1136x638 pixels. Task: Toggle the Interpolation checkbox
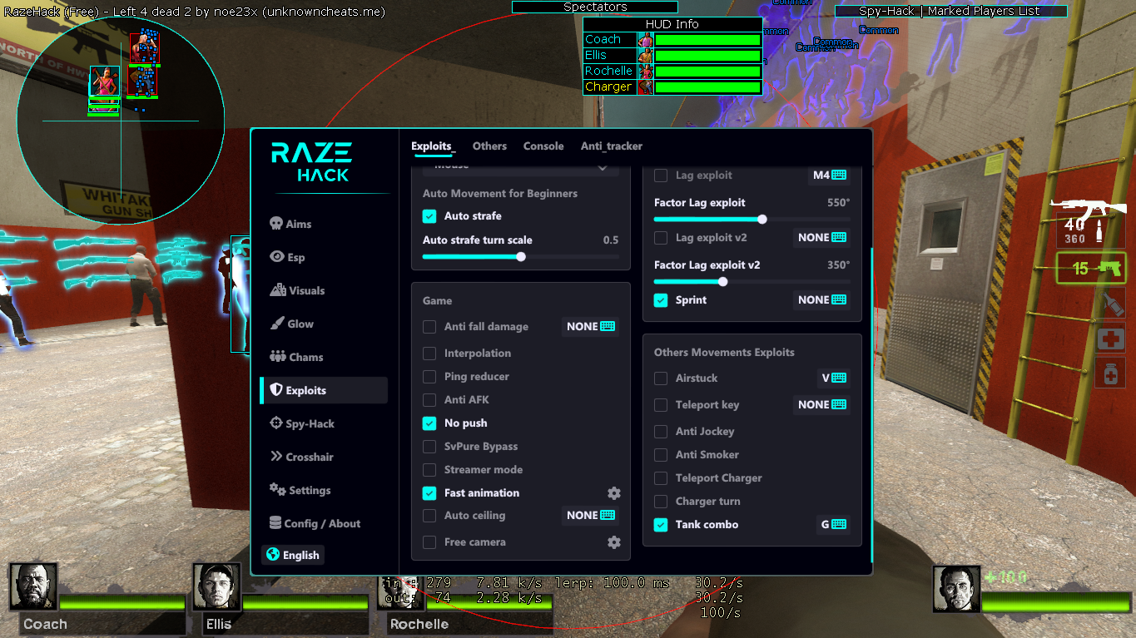429,354
